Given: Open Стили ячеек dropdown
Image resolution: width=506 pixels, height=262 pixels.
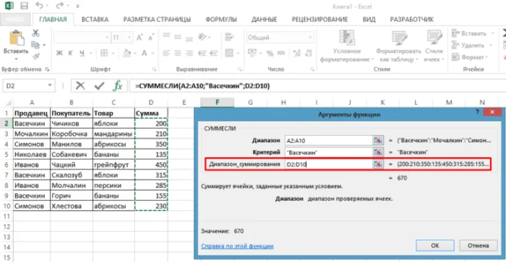Looking at the screenshot, I should [x=434, y=46].
